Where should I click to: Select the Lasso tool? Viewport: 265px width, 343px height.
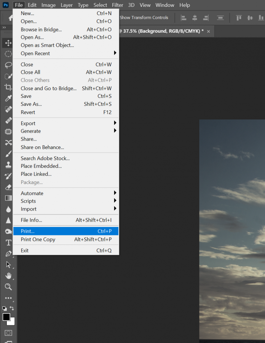click(x=8, y=65)
